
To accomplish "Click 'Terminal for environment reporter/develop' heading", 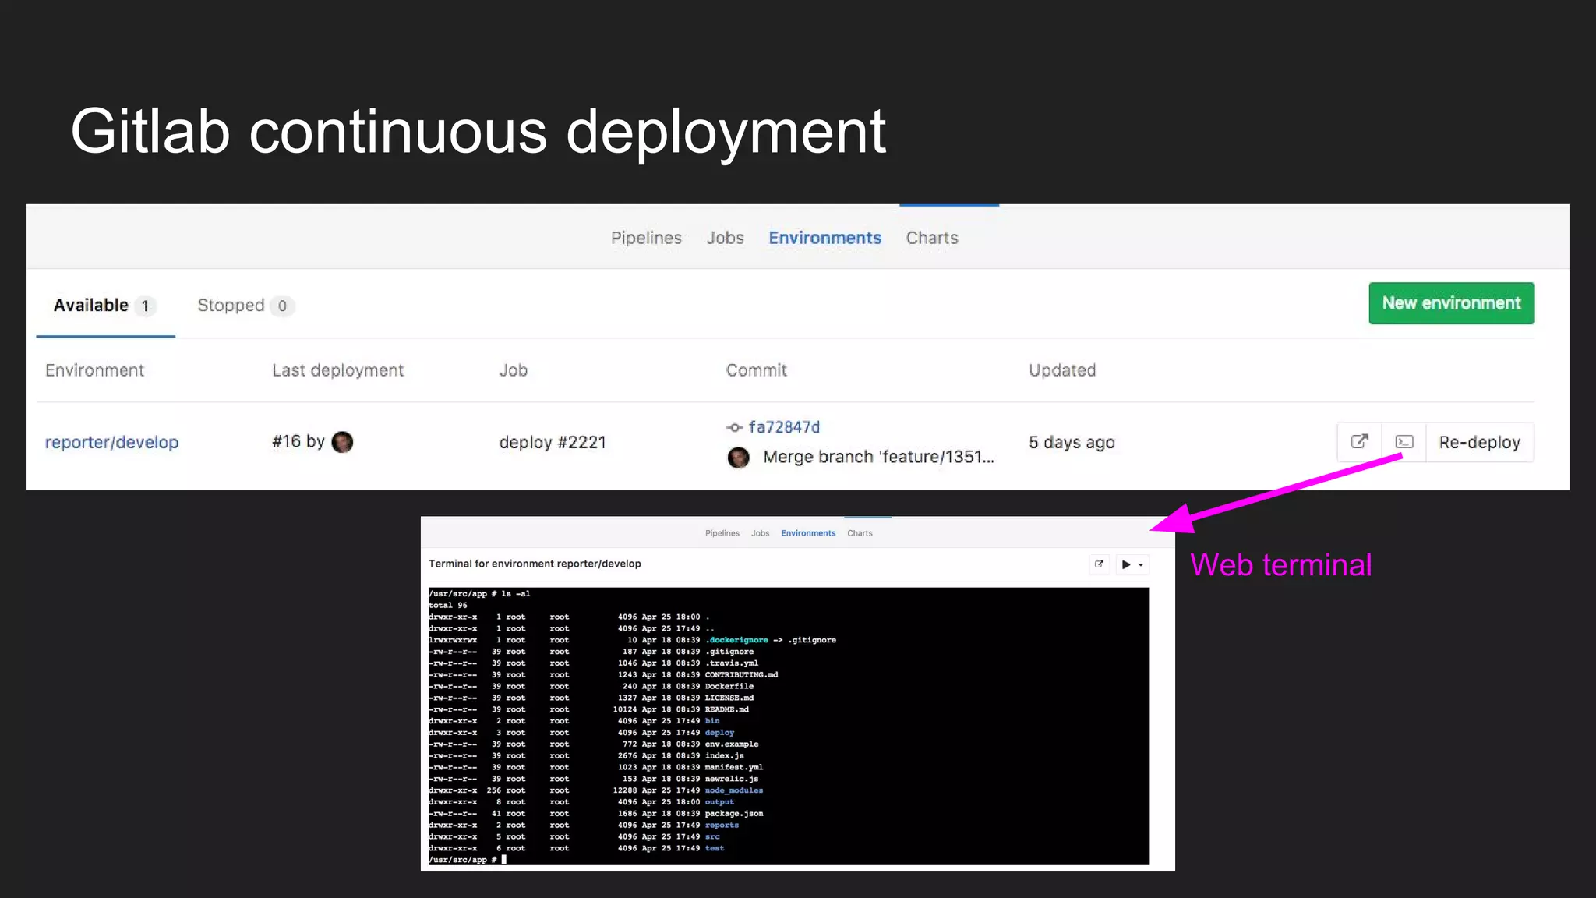I will click(x=535, y=564).
